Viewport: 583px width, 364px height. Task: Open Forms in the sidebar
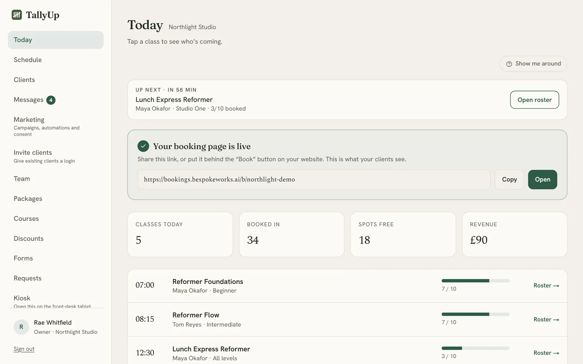coord(56,258)
